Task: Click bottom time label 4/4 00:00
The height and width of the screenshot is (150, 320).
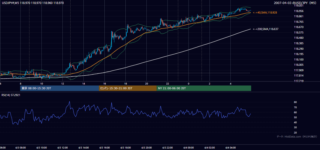Action: pos(189,148)
